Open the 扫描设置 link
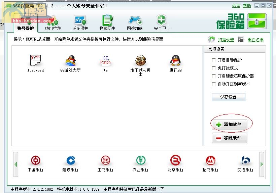276x193 pixels. (226, 40)
